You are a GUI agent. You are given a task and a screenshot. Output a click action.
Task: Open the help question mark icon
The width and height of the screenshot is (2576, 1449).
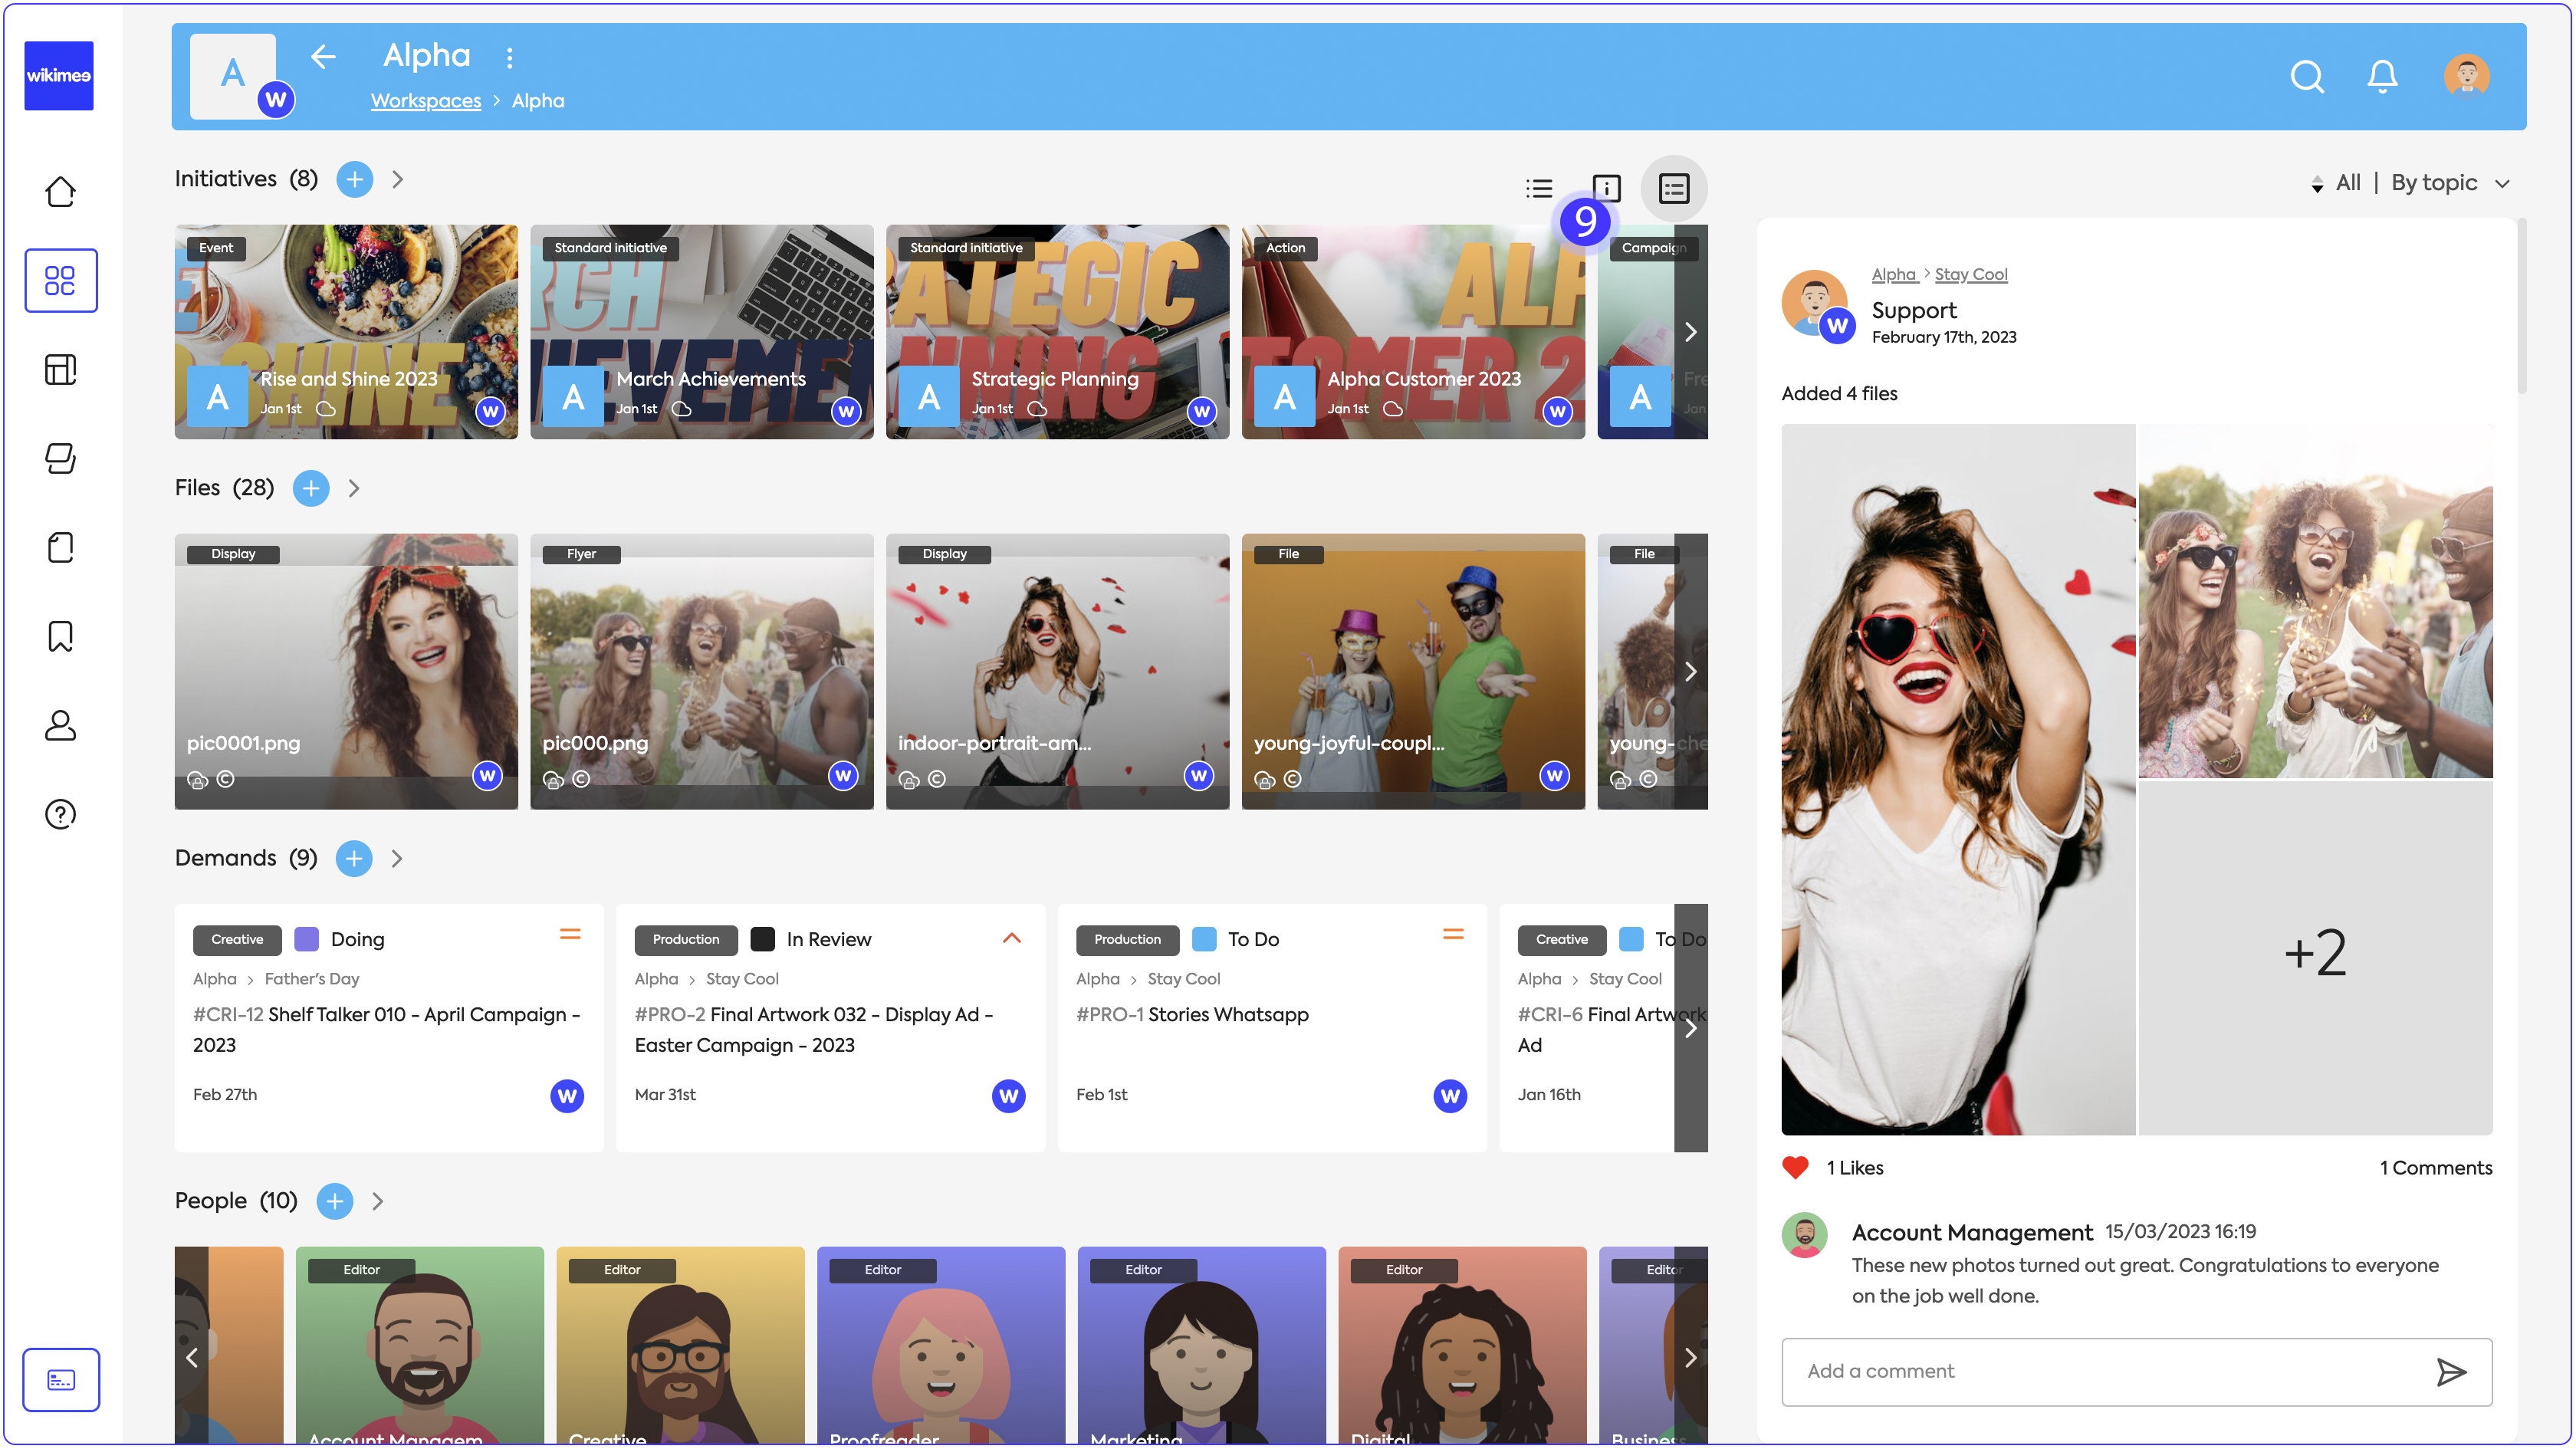pos(60,814)
